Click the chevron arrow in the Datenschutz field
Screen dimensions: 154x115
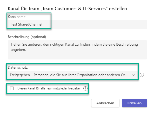133,75
